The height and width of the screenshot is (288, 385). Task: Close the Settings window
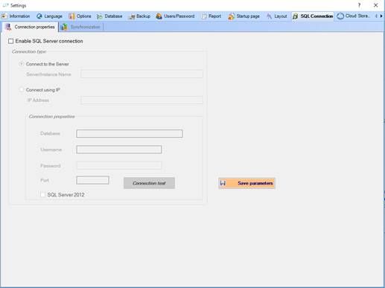376,5
